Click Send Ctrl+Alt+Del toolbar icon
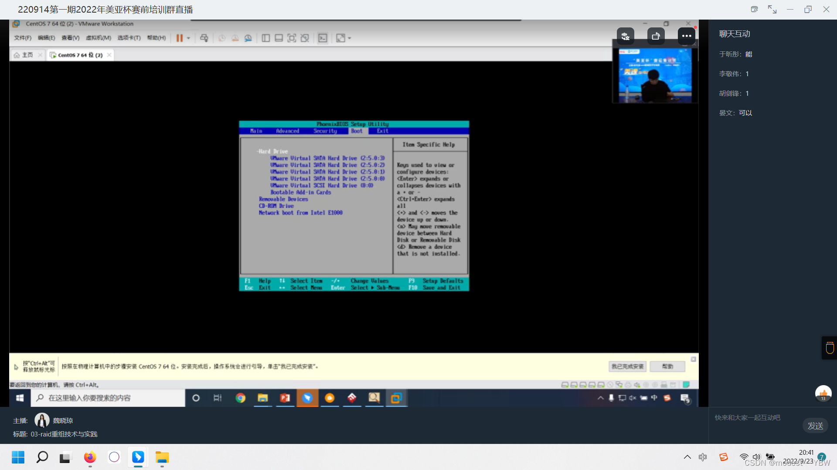This screenshot has width=837, height=470. coord(204,38)
